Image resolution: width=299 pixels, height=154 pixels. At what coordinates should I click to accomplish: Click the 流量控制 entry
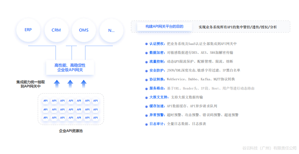(156, 62)
